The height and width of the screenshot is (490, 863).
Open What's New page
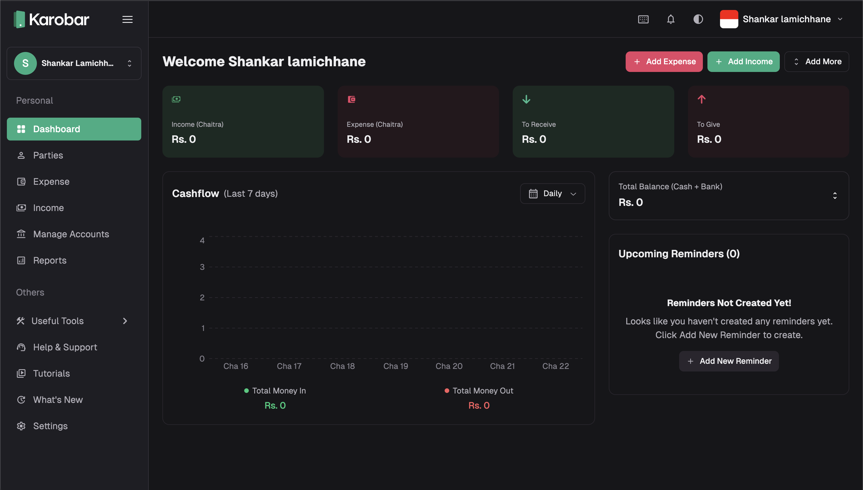coord(74,399)
